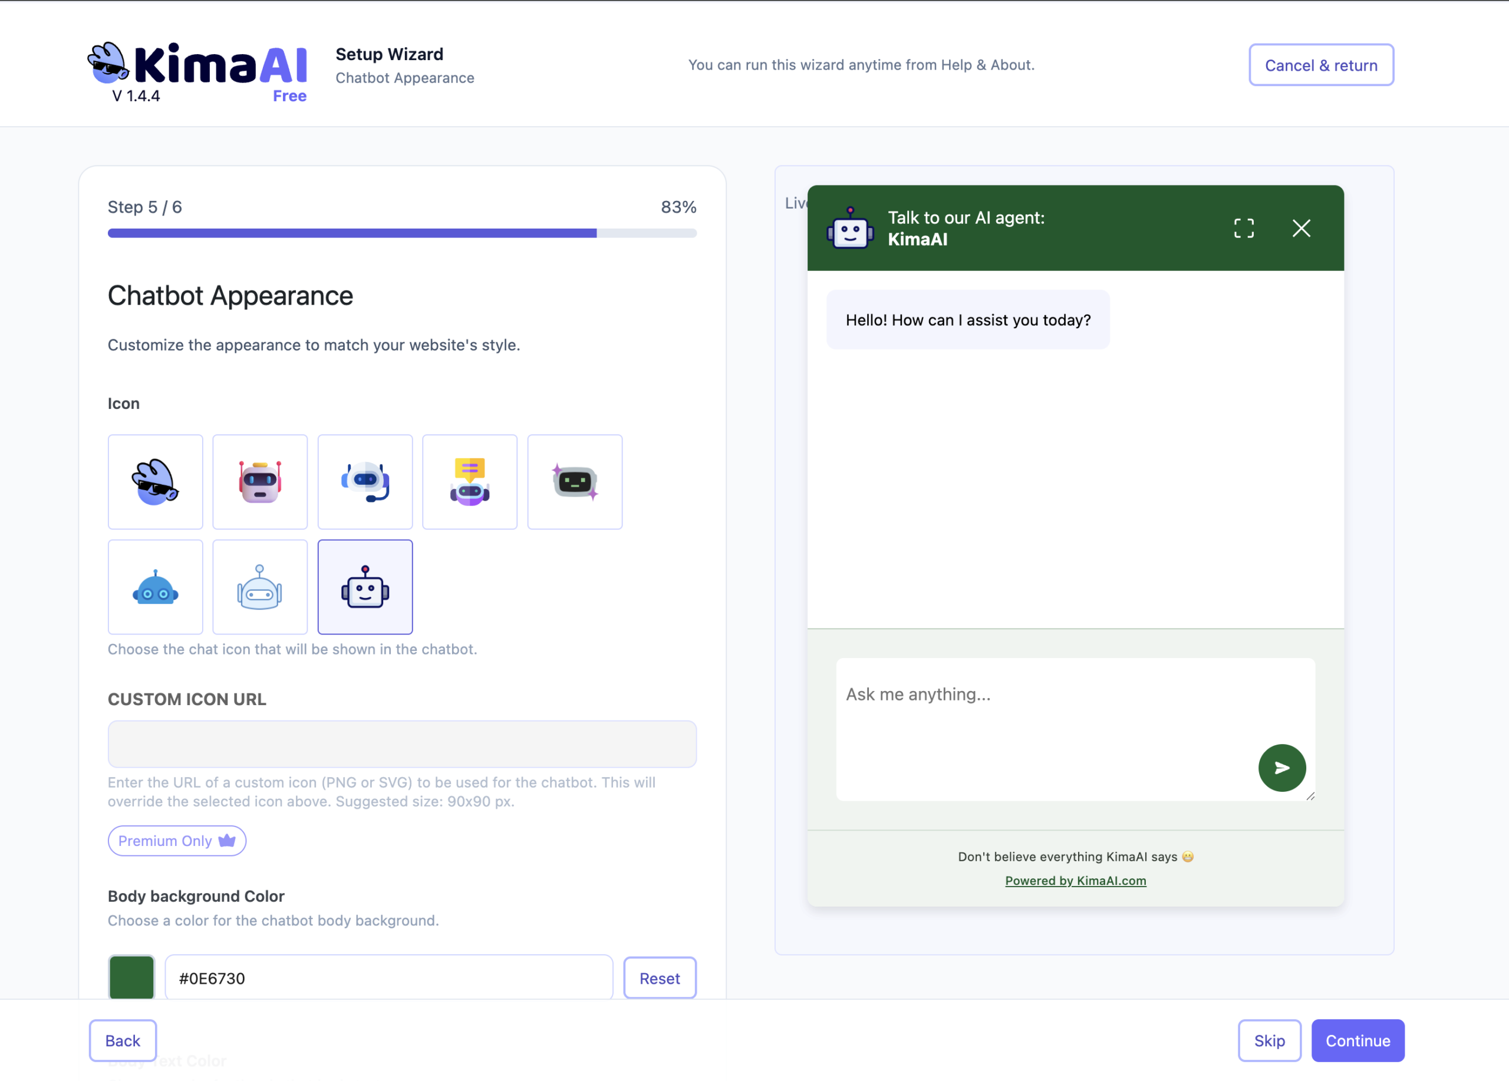Continue to the next wizard step

[1358, 1040]
